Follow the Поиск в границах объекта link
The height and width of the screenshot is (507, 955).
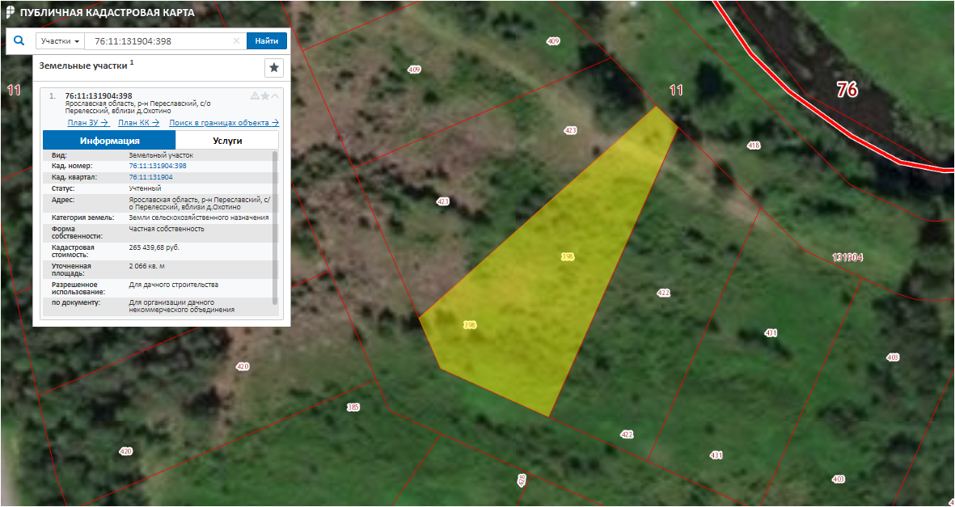click(x=224, y=122)
